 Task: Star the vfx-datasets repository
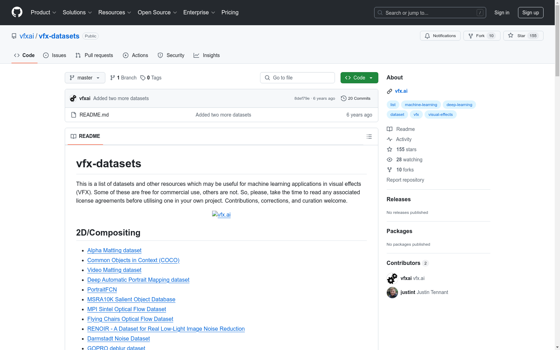(523, 36)
